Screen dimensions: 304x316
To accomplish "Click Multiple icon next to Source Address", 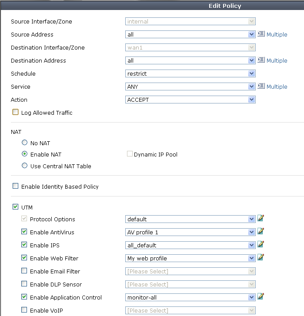I will coord(261,34).
